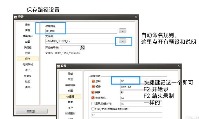
Task: Open 语言 in back settings window sidebar
Action: coord(27,87)
